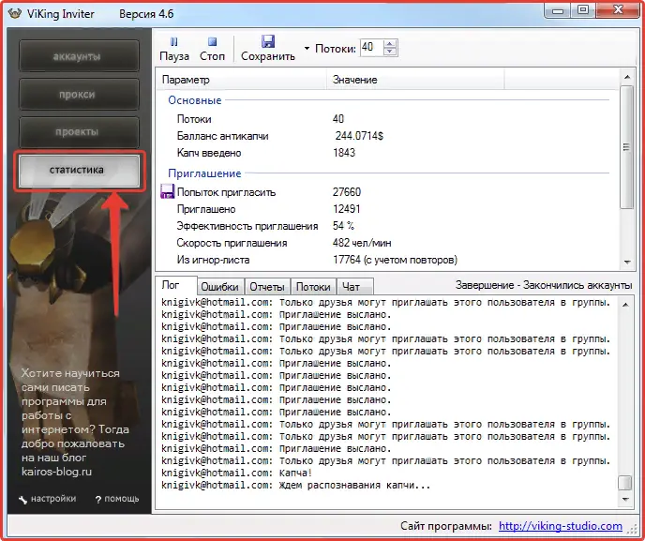Screen dimensions: 645x541
Task: Click the question mark icon next to помощь
Action: coord(97,500)
